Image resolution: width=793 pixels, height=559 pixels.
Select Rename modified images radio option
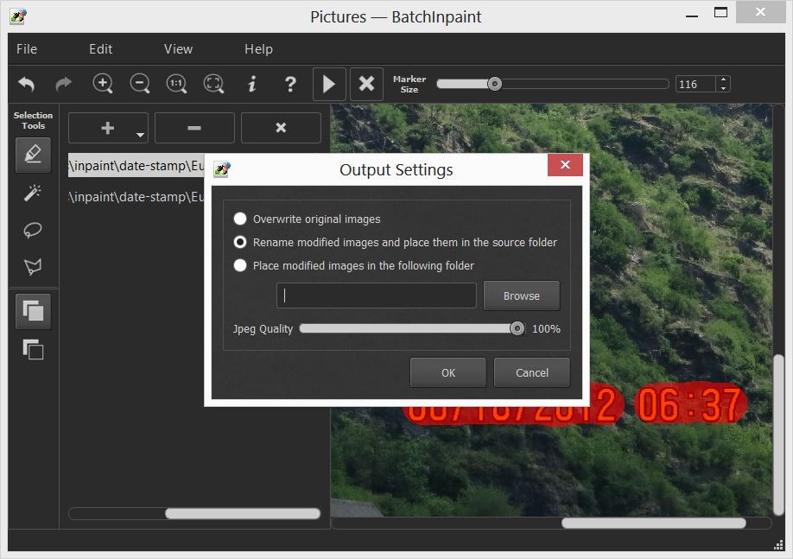click(x=240, y=242)
